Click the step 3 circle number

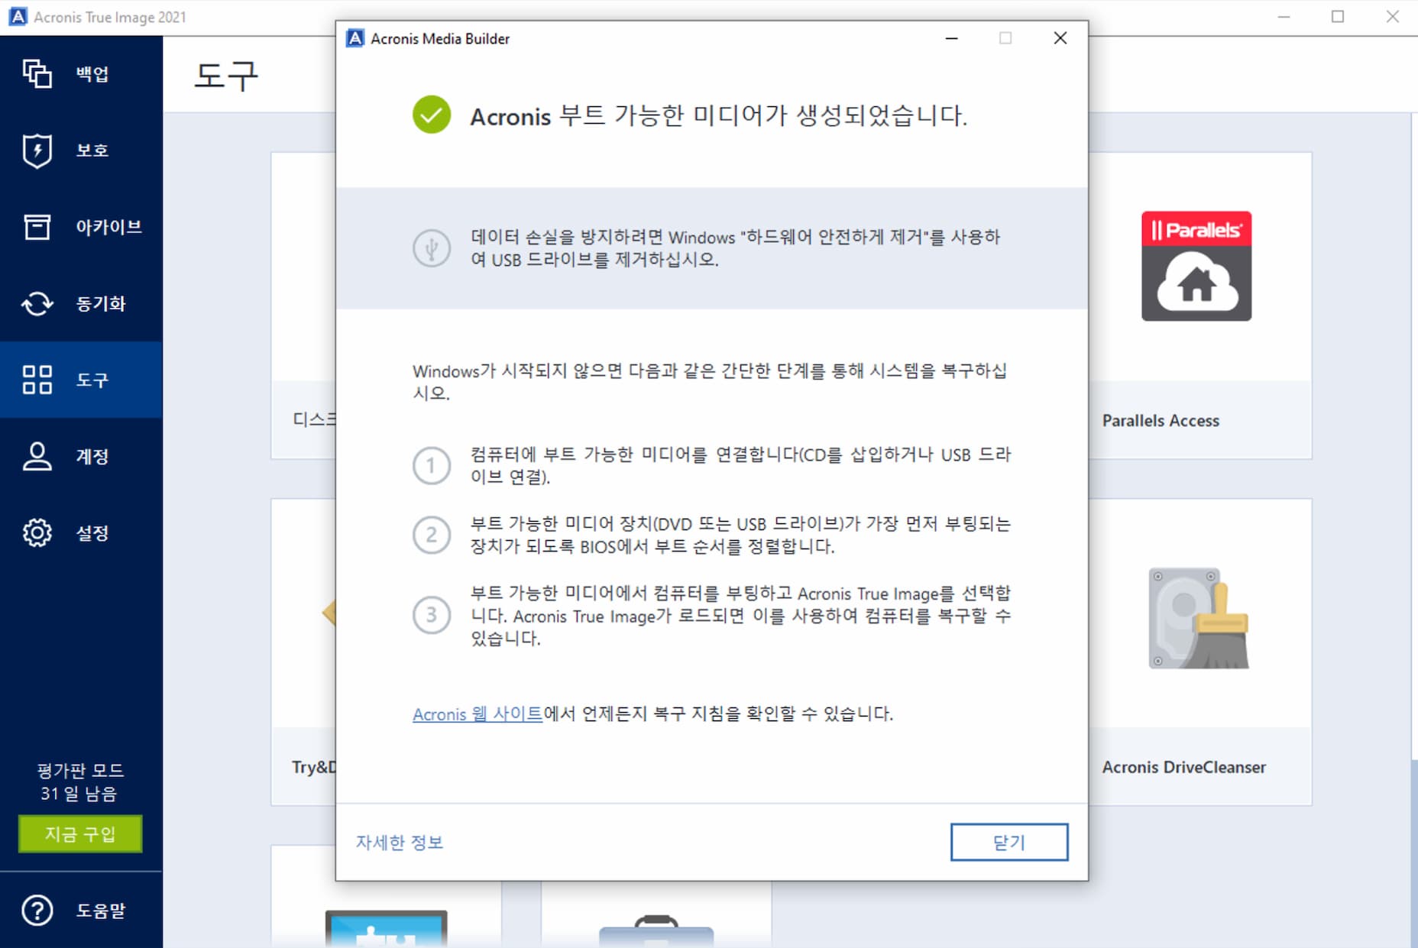coord(432,615)
